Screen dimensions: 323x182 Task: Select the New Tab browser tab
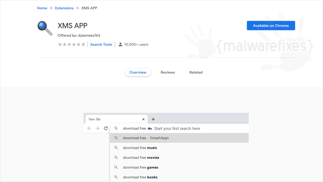[x=116, y=119]
